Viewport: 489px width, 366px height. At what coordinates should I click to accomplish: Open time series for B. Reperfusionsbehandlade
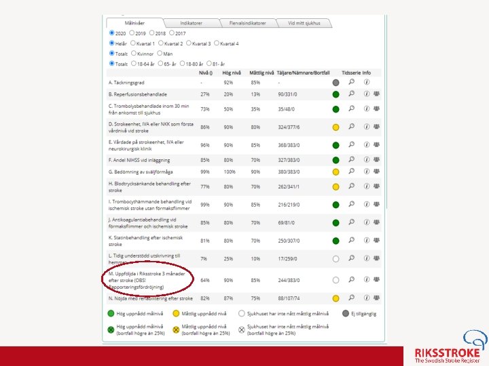coord(352,94)
